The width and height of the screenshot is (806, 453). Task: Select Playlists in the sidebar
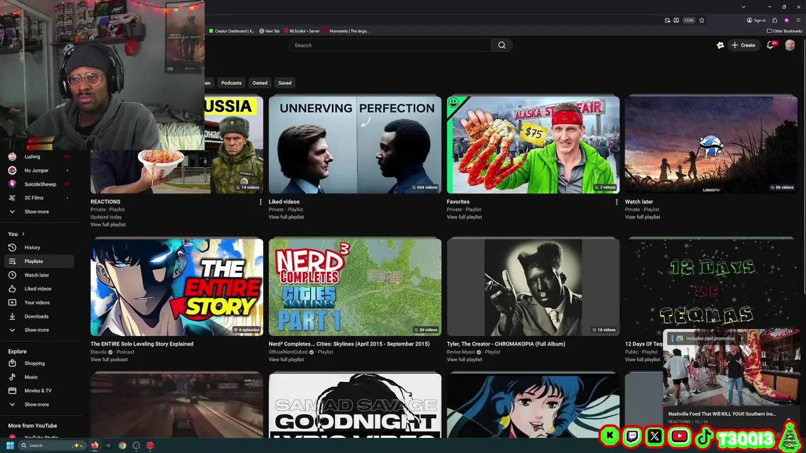pos(40,261)
